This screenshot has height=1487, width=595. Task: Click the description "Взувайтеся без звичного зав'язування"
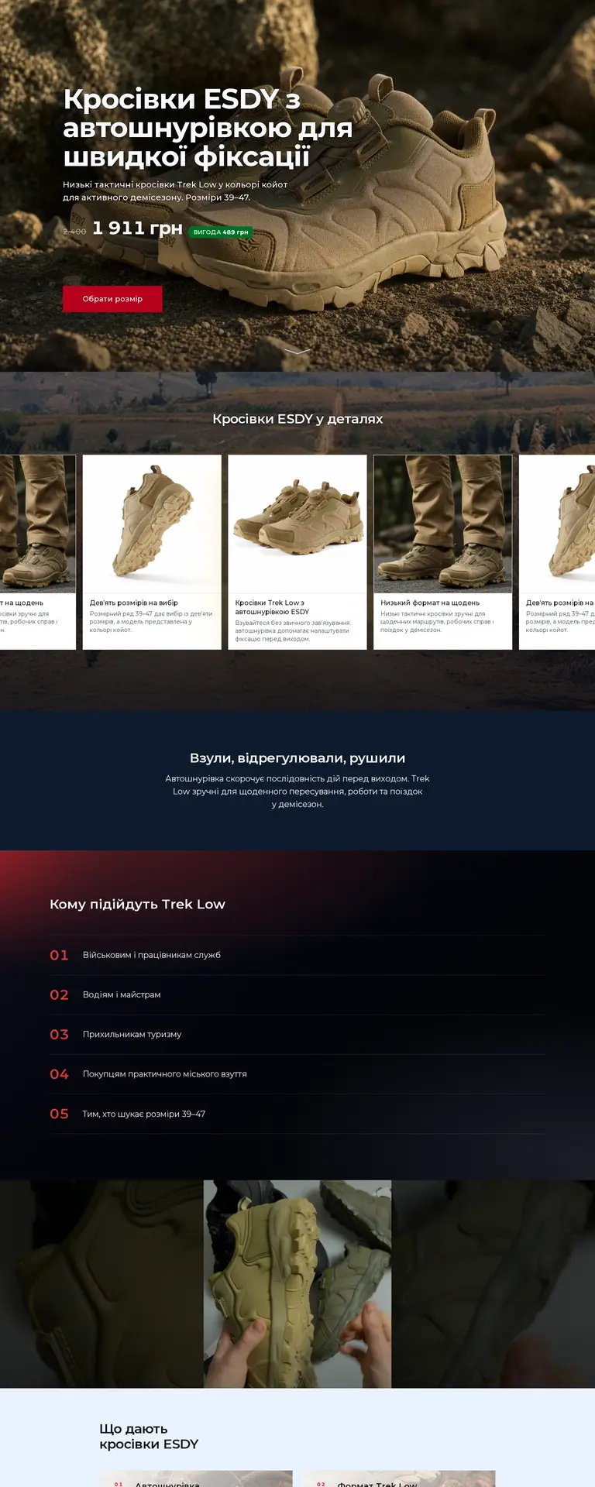pyautogui.click(x=293, y=631)
